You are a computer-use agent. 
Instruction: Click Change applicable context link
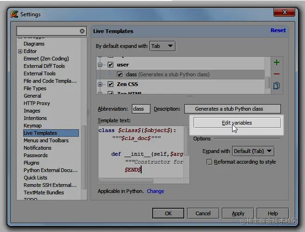pyautogui.click(x=156, y=191)
